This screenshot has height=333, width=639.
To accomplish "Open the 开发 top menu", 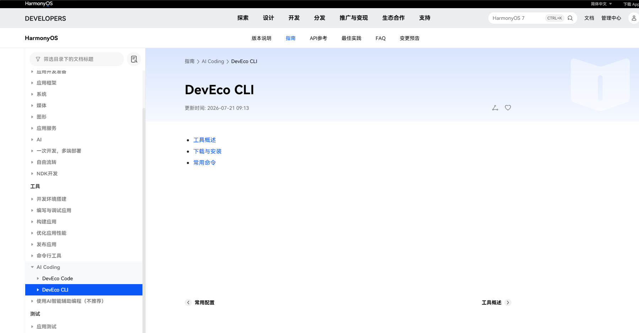I will pos(294,18).
